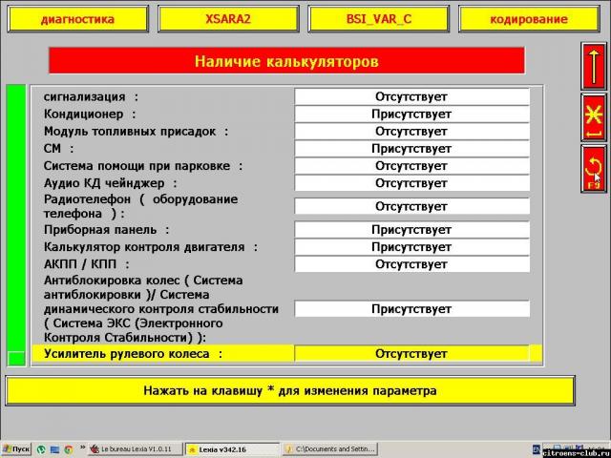The image size is (611, 458).
Task: Click the Усилитель рулевого колеса label
Action: tap(133, 354)
